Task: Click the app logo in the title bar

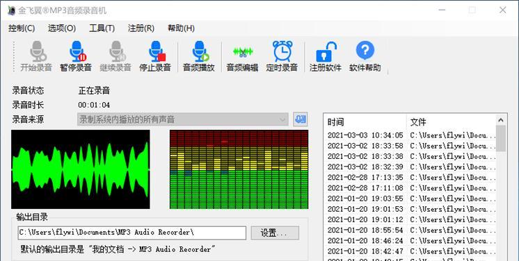Action: (x=12, y=10)
